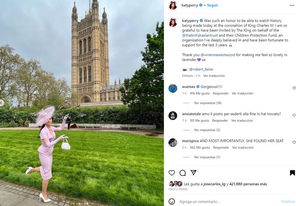
Task: Like avamax's comment
Action: point(294,88)
